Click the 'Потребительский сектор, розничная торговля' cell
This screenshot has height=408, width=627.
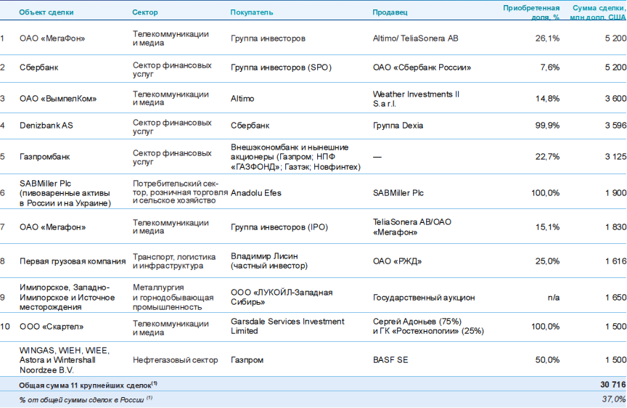[x=181, y=192]
